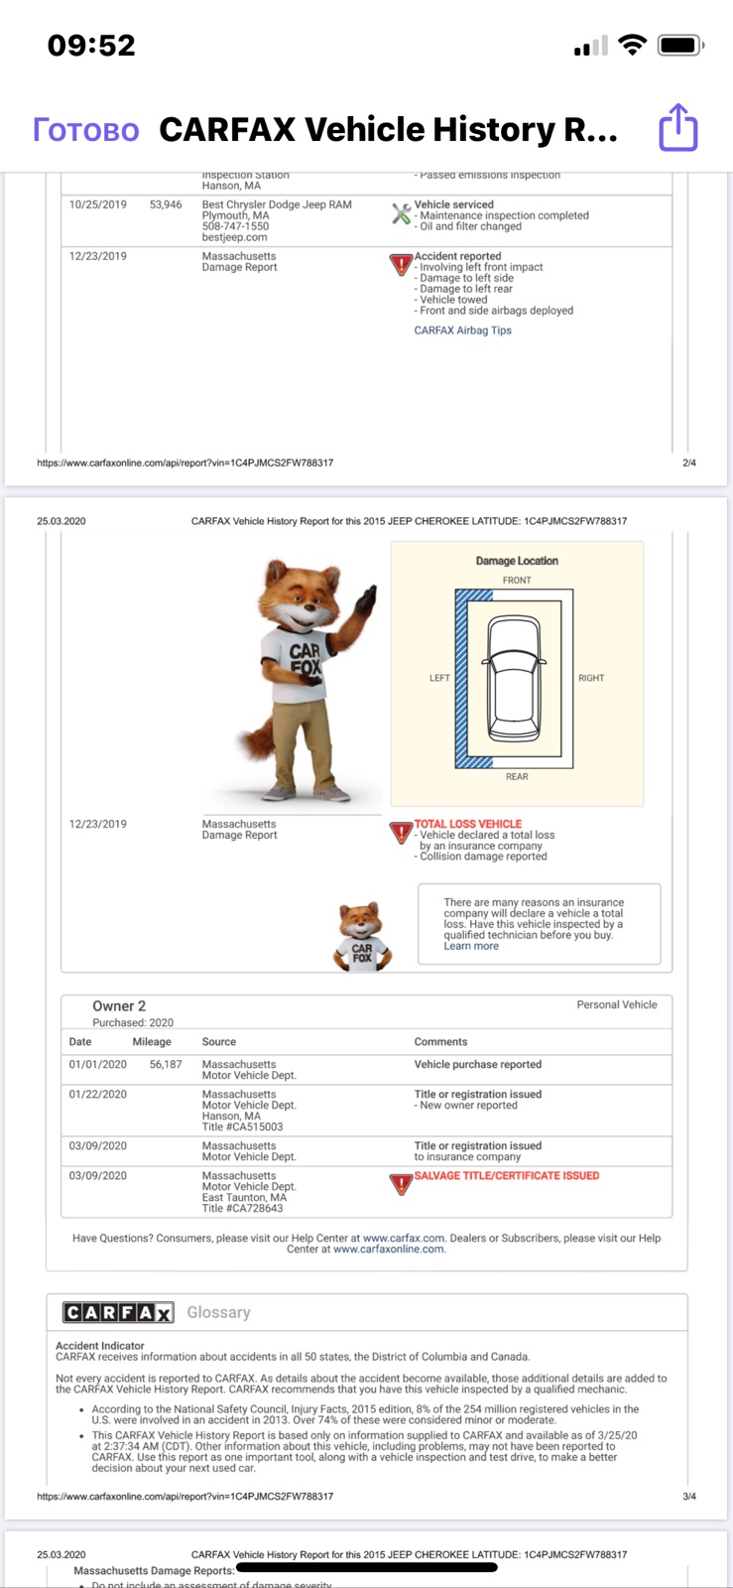Image resolution: width=733 pixels, height=1588 pixels.
Task: Tap the accident reported warning icon
Action: point(401,265)
